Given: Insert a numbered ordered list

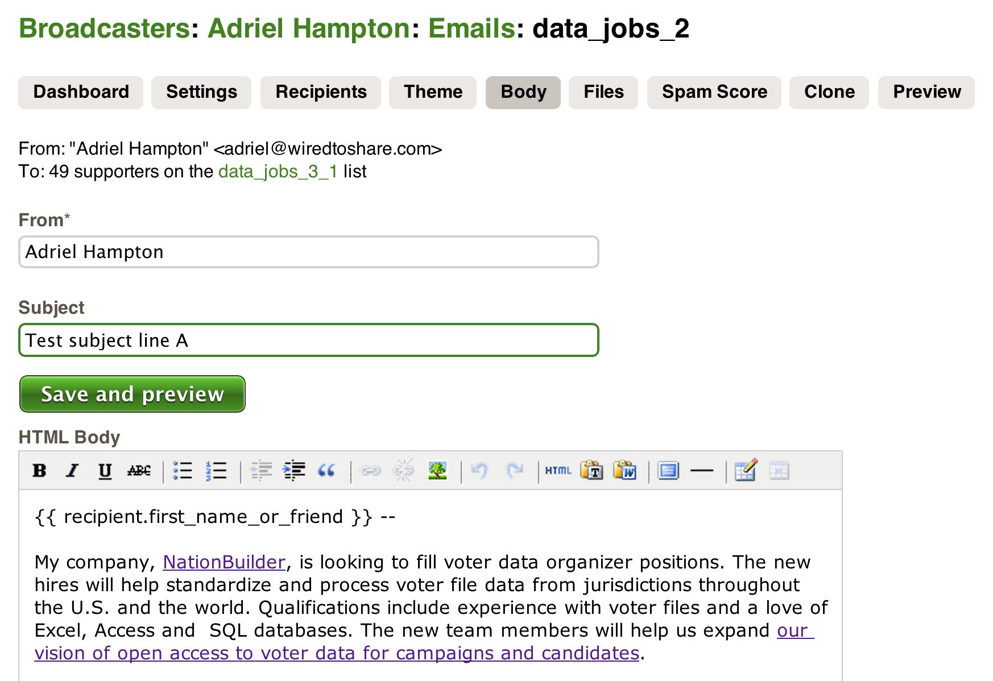Looking at the screenshot, I should click(x=216, y=471).
